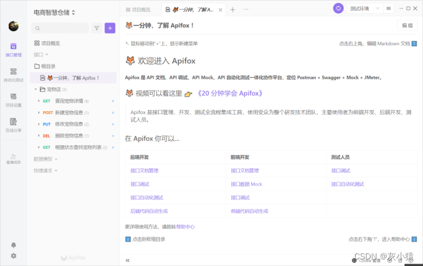Open the notifications bell icon

tap(14, 245)
